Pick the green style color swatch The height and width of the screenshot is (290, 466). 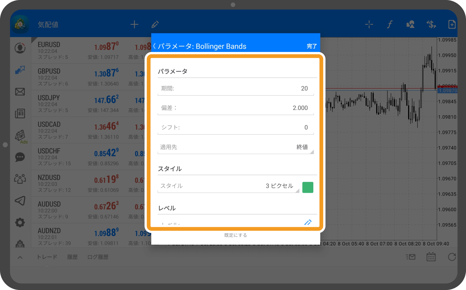pyautogui.click(x=308, y=187)
